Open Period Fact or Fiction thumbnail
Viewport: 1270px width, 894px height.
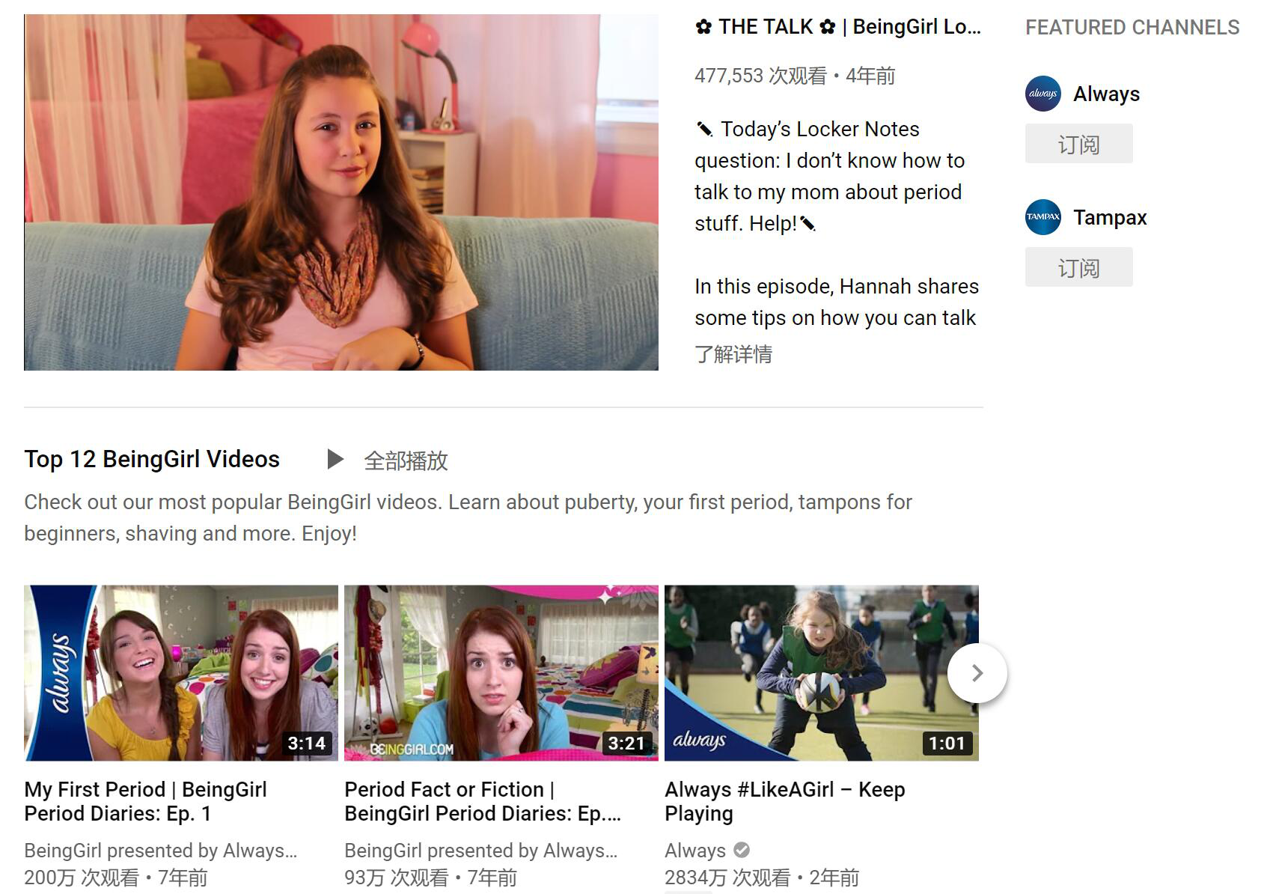pyautogui.click(x=501, y=672)
